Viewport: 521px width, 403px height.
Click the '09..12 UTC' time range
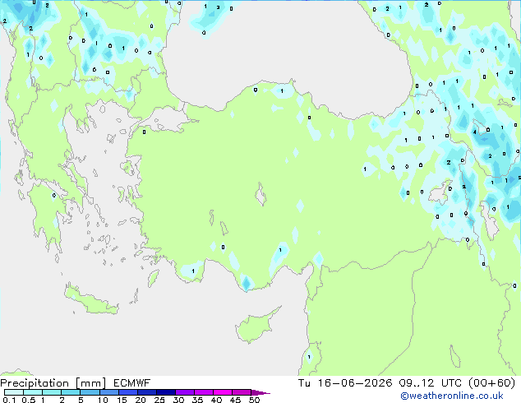[431, 383]
